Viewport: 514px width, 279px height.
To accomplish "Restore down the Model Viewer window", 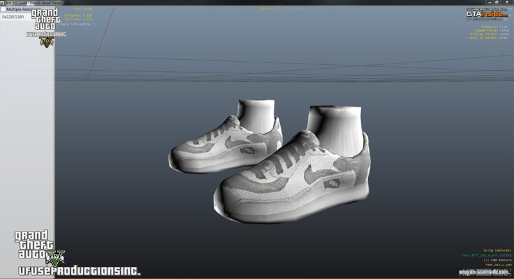I will [x=497, y=3].
